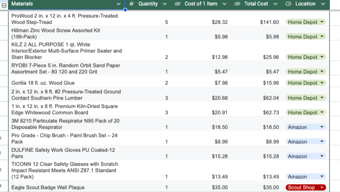Screen dimensions: 340x192
Task: Click the currency icon in Cost of 1 Item header
Action: 178,4
